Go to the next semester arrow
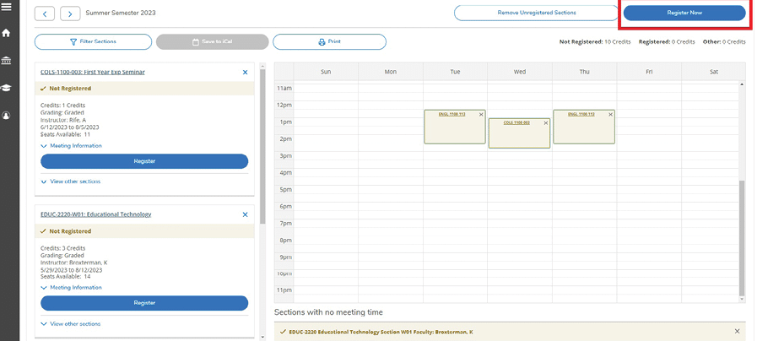757x341 pixels. (70, 14)
